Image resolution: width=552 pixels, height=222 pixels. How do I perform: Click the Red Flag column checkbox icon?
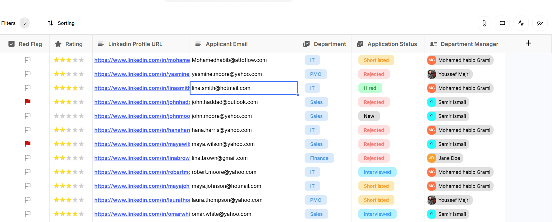[x=11, y=44]
